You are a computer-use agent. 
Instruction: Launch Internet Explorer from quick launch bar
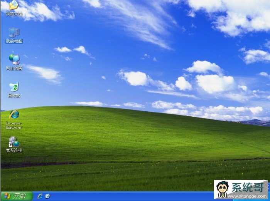(x=40, y=196)
